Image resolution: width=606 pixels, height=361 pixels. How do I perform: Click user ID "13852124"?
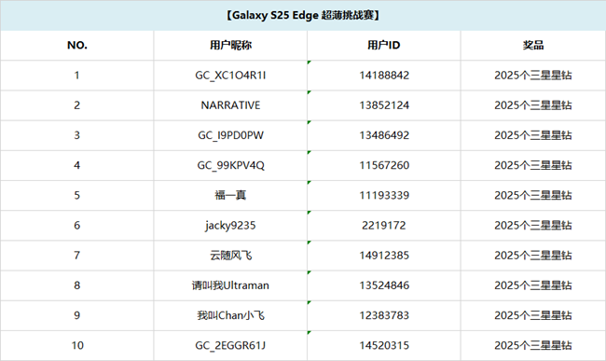point(384,105)
